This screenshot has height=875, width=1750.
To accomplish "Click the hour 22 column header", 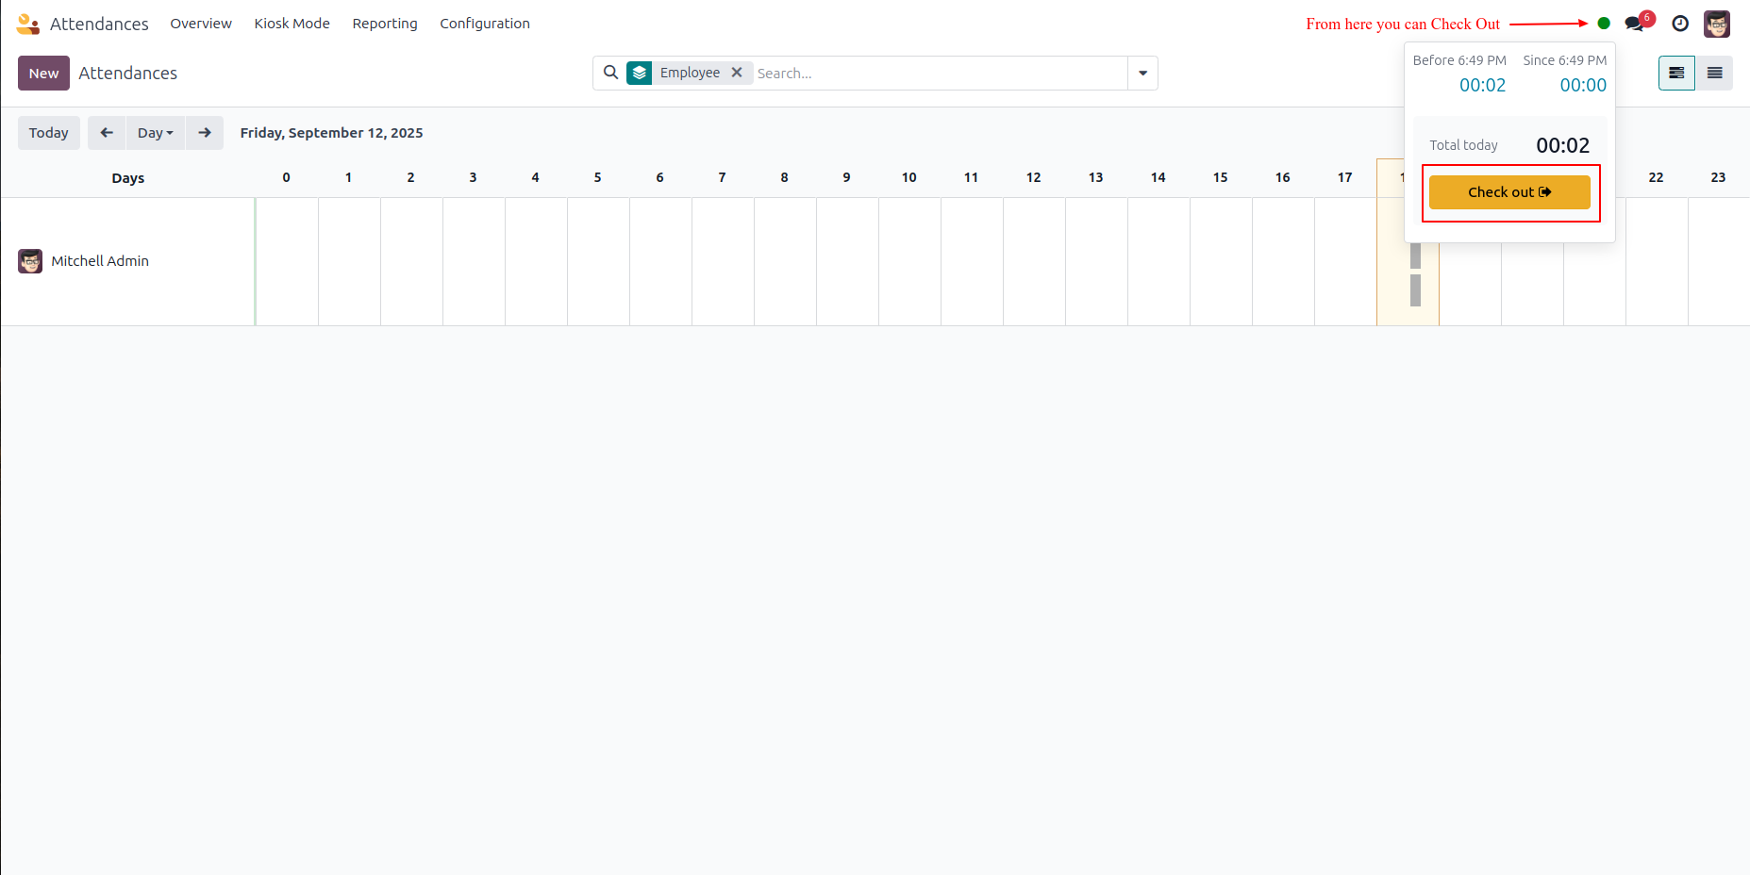I will [x=1657, y=177].
